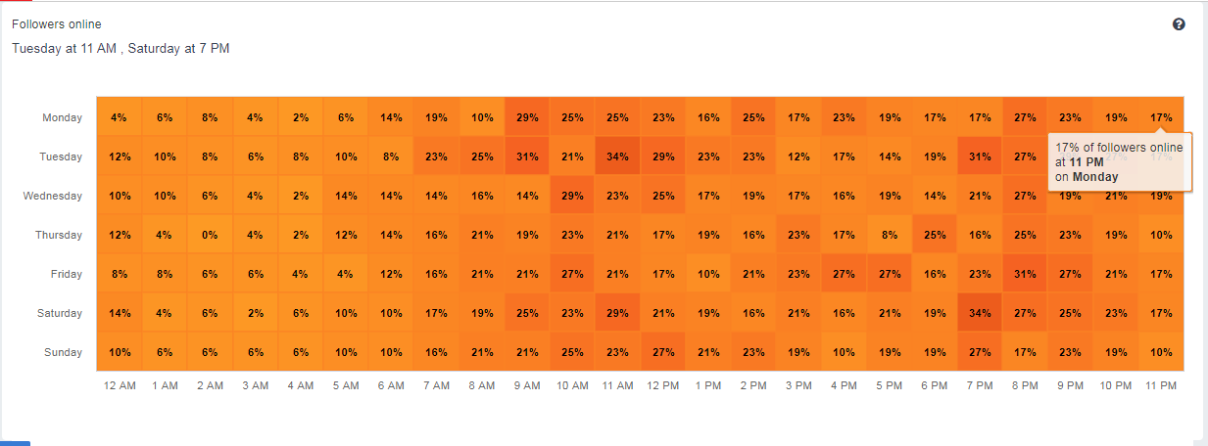
Task: Click Monday 12 AM cell showing 4%
Action: point(120,117)
